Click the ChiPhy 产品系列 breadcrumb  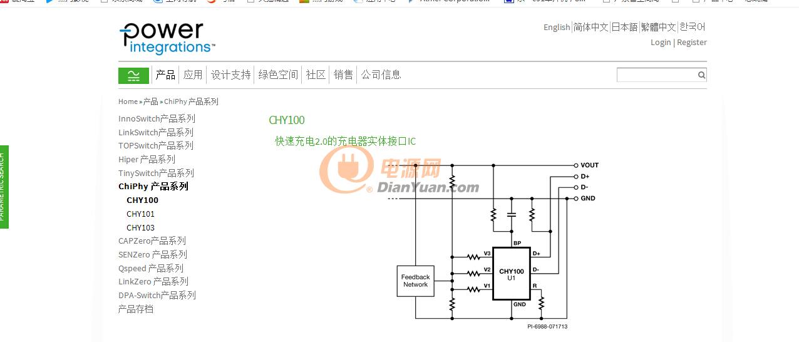point(191,101)
